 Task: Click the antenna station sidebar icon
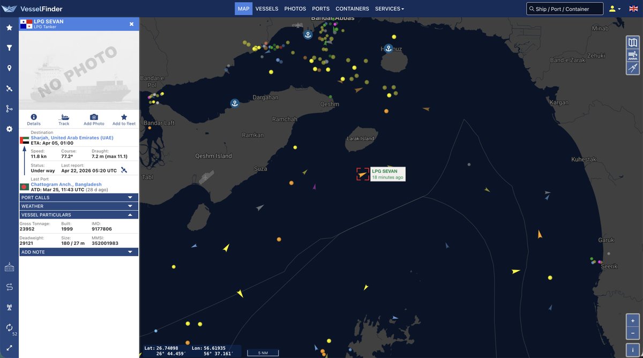click(x=9, y=308)
